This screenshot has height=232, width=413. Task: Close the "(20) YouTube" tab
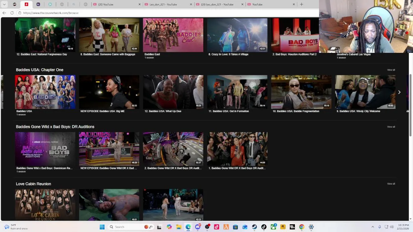pos(140,4)
